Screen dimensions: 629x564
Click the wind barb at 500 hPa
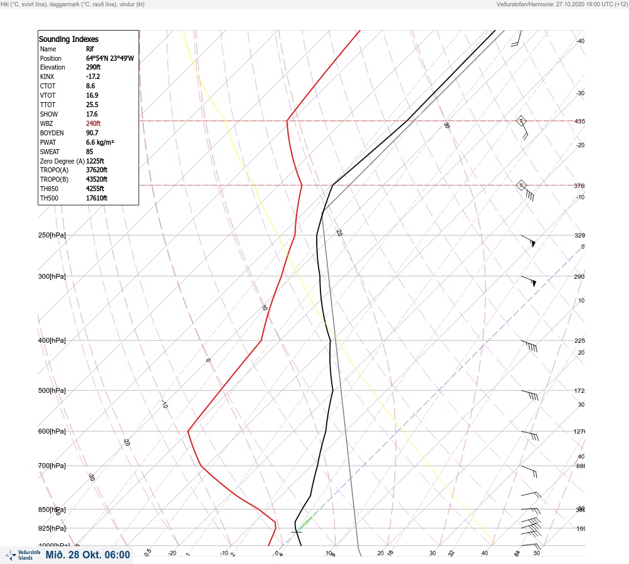pos(529,395)
